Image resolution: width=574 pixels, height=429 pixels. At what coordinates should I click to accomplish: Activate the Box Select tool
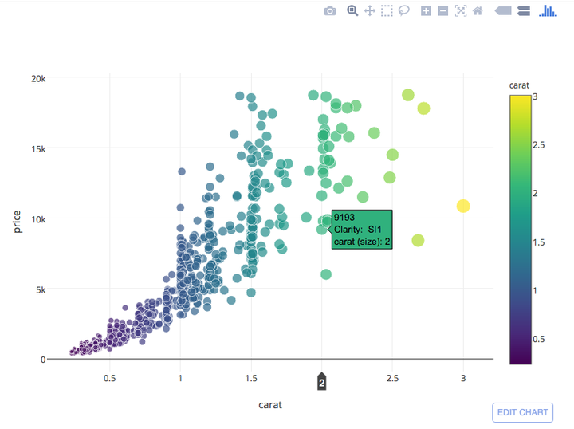(387, 11)
